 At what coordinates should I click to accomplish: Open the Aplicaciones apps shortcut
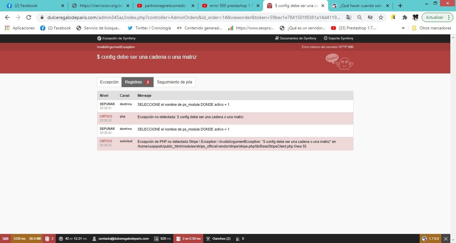pyautogui.click(x=20, y=28)
